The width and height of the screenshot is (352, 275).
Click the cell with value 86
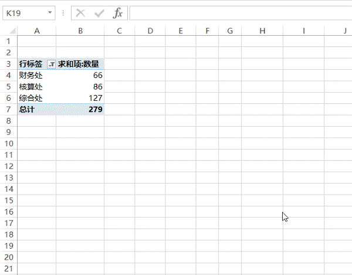[80, 87]
